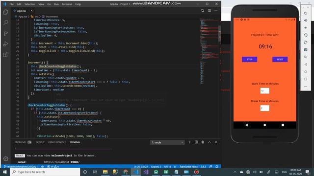Click the emulator power button
The width and height of the screenshot is (314, 176).
click(x=306, y=13)
